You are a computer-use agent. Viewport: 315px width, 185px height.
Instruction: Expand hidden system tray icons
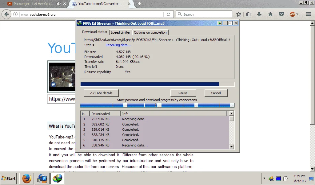pos(264,178)
